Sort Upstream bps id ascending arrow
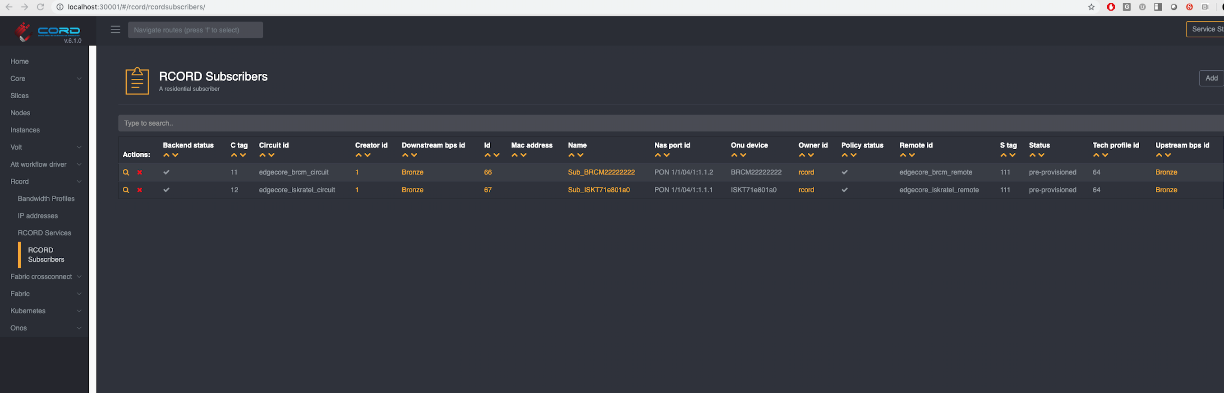The height and width of the screenshot is (393, 1224). point(1160,155)
